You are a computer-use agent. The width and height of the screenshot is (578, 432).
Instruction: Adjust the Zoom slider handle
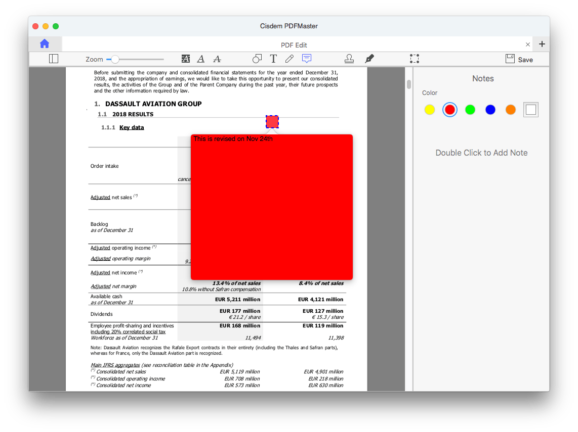[x=115, y=59]
